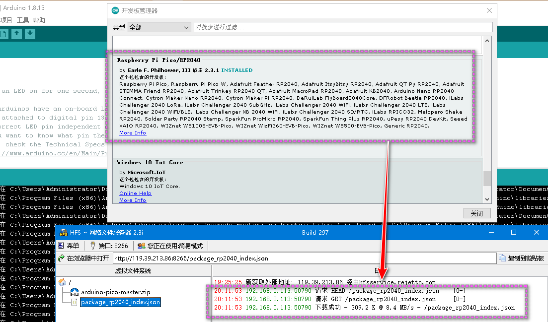Click the 关闭 button in Boards Manager
The width and height of the screenshot is (548, 322).
pyautogui.click(x=476, y=213)
